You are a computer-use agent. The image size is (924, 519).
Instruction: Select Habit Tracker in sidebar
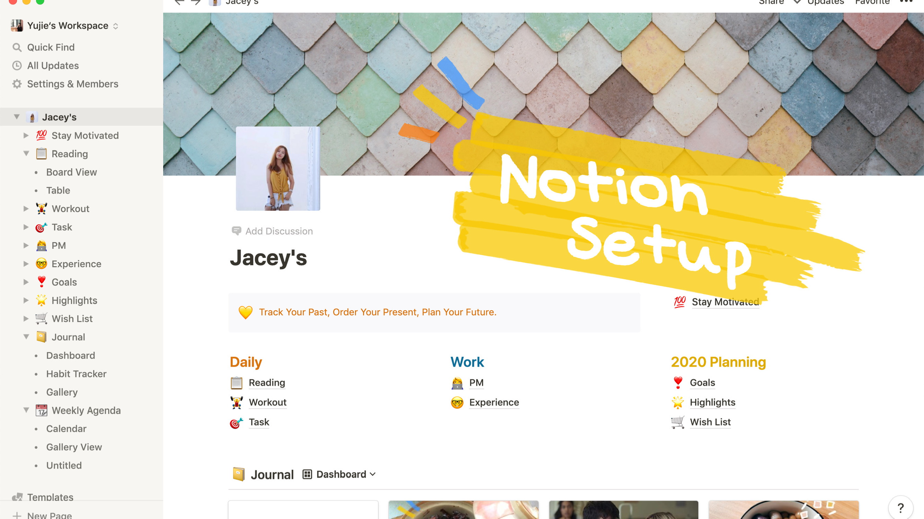point(76,374)
